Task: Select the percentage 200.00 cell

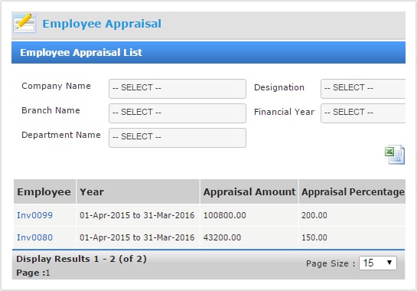Action: 352,215
